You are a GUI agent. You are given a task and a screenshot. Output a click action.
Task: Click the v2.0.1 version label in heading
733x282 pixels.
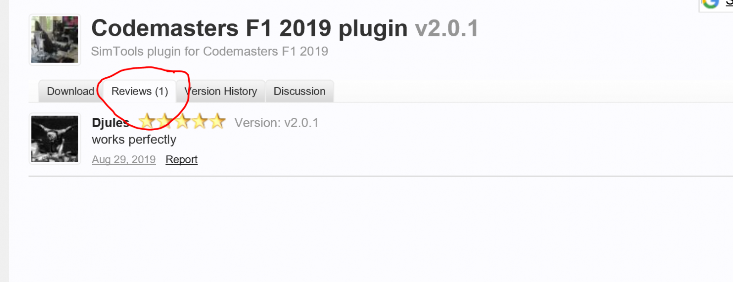(447, 28)
